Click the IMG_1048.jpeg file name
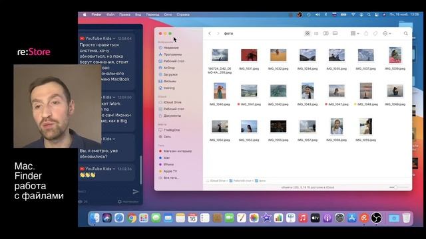 (367, 104)
